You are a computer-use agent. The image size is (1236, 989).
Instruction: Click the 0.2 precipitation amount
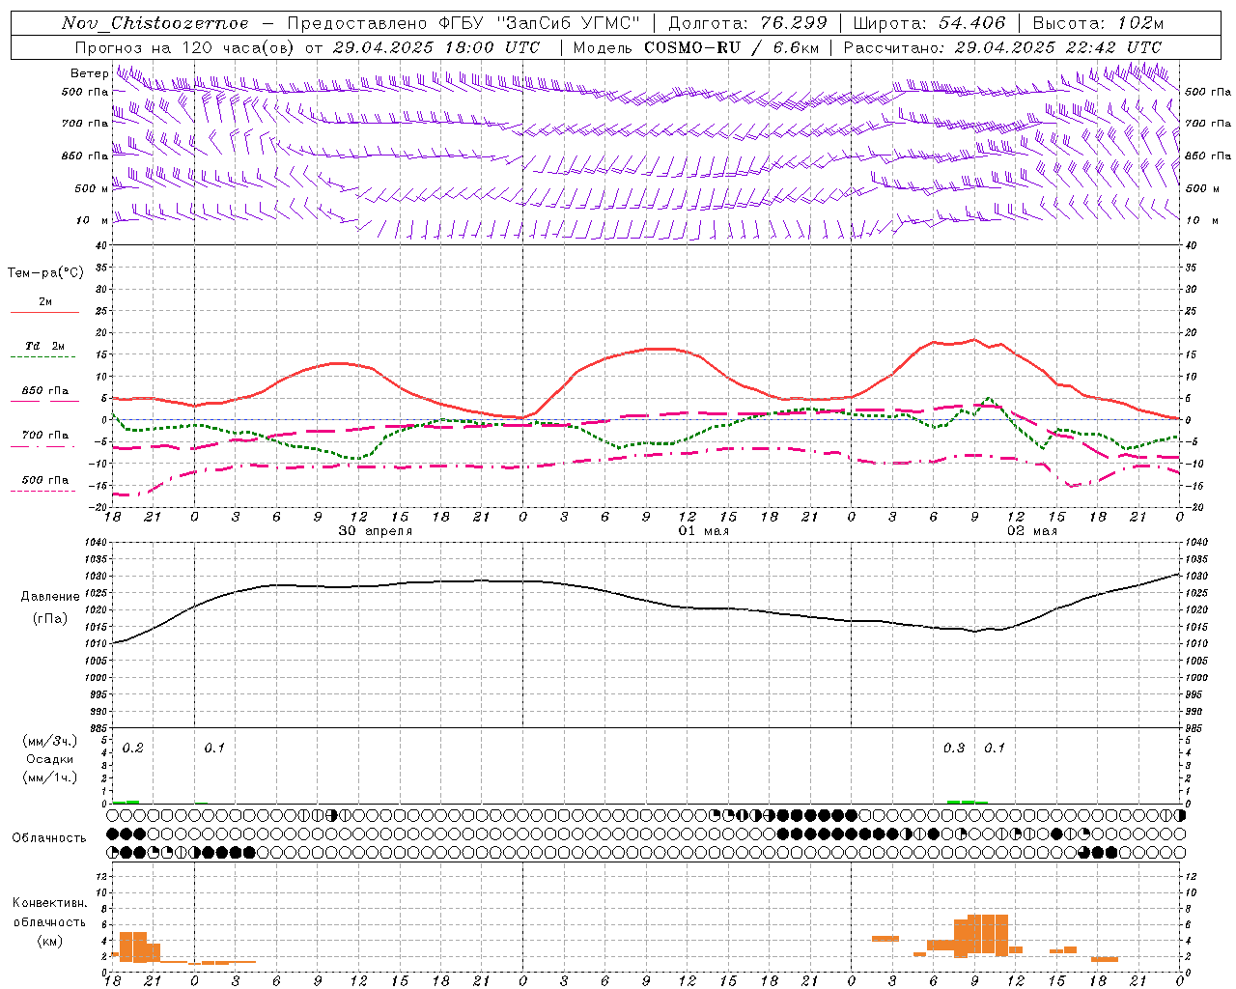tap(133, 748)
